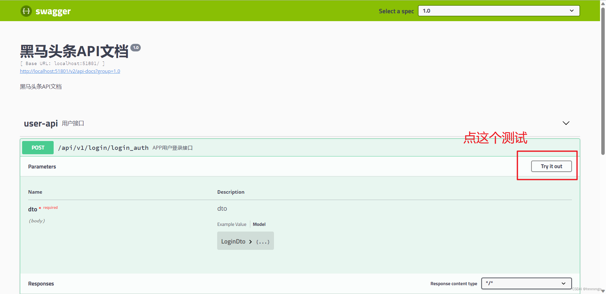Click the scrollbar down arrow

603,291
